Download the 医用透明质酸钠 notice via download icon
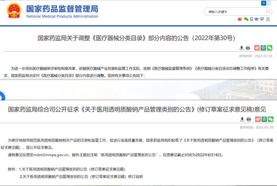 point(242,119)
